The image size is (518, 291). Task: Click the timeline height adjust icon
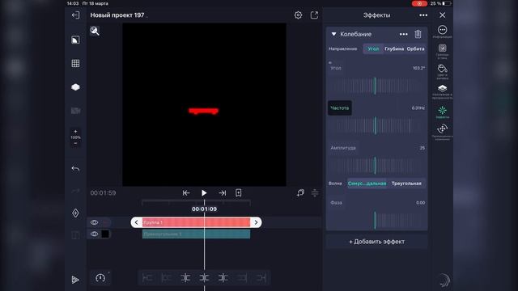315,193
